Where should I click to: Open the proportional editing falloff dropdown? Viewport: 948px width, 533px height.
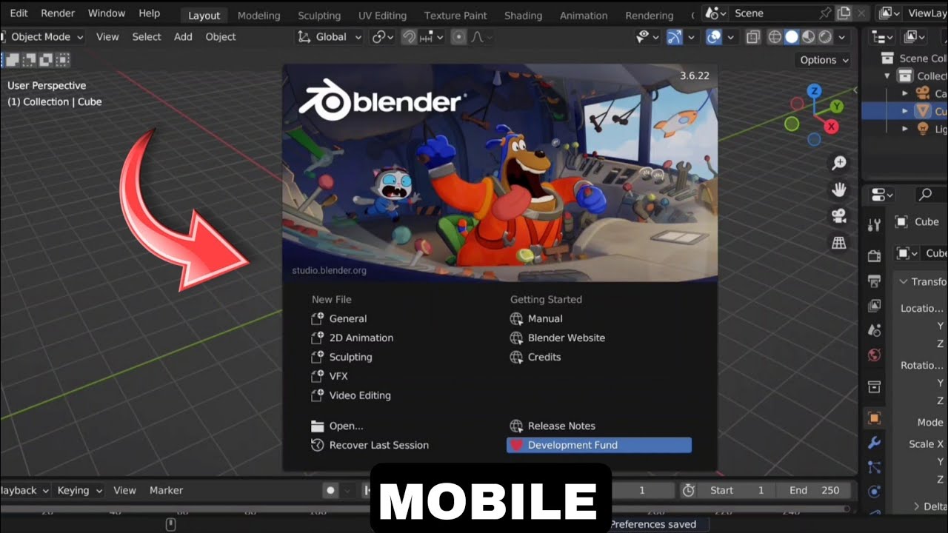click(481, 37)
